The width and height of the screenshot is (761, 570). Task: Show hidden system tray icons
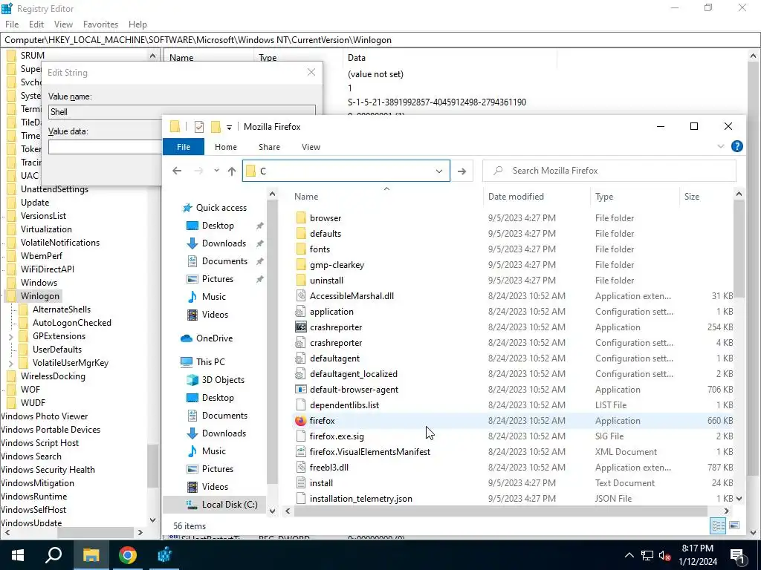(629, 555)
